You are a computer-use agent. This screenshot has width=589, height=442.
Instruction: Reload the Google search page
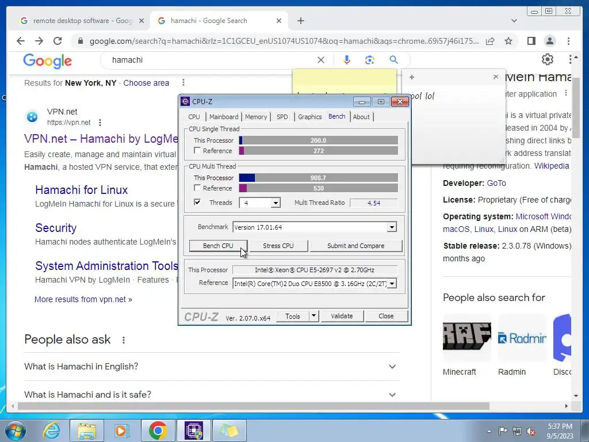[x=58, y=41]
